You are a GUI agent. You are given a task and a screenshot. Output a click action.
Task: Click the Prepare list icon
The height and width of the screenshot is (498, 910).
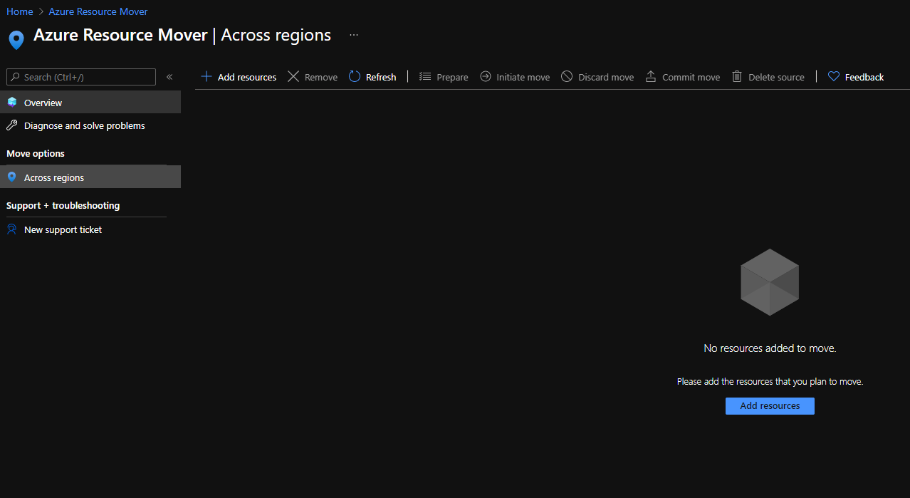(x=425, y=76)
